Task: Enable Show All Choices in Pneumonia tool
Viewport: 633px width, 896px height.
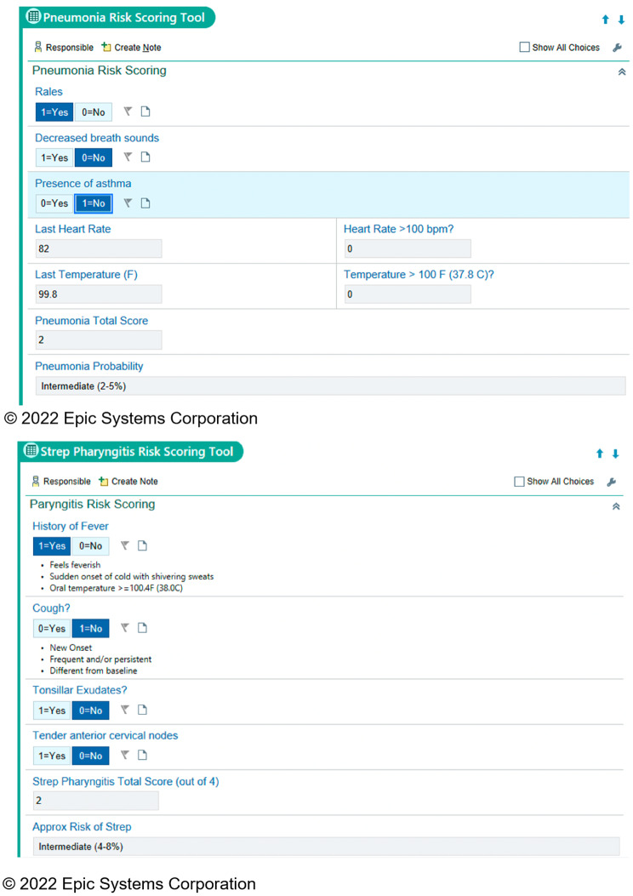Action: point(524,48)
